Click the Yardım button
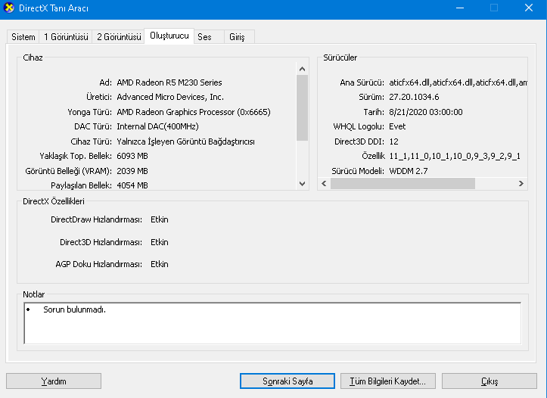Image resolution: width=547 pixels, height=398 pixels. click(54, 381)
